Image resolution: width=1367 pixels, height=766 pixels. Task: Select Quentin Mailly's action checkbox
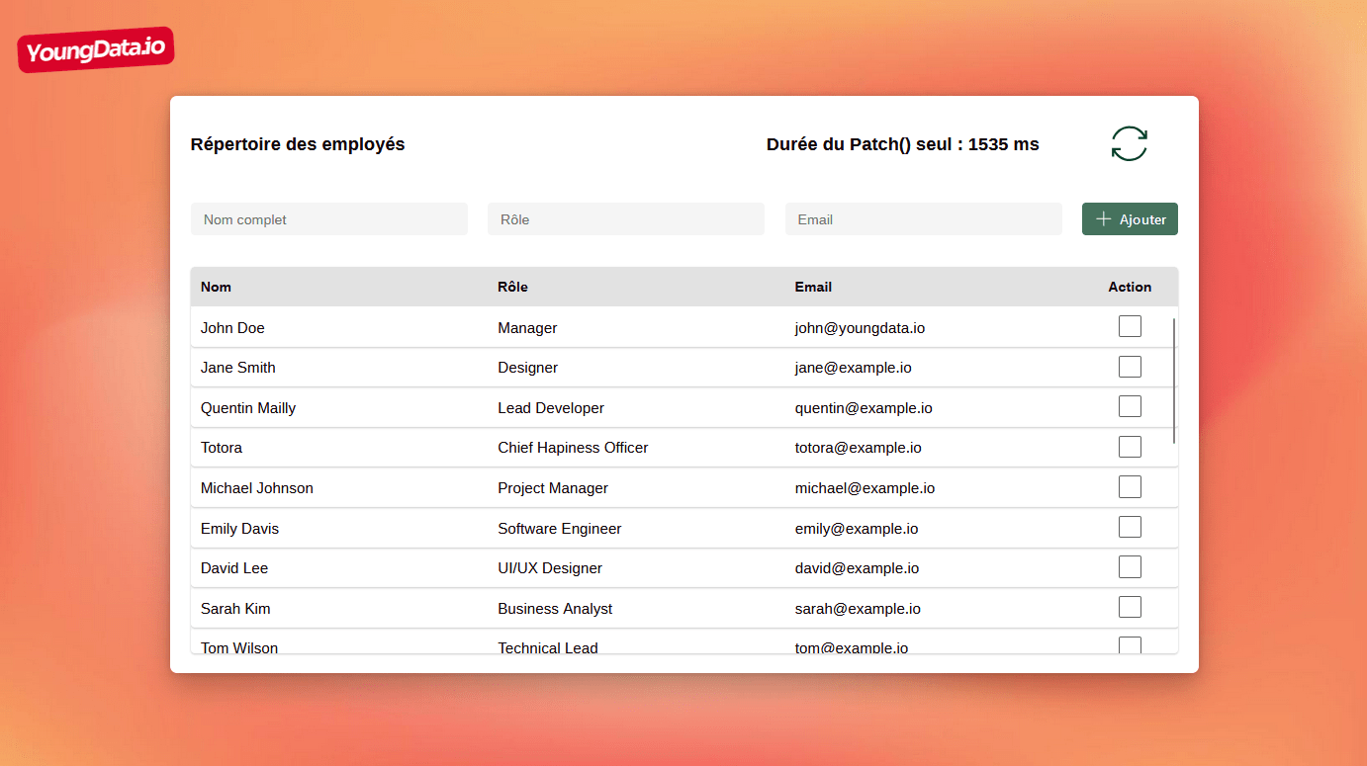point(1130,406)
